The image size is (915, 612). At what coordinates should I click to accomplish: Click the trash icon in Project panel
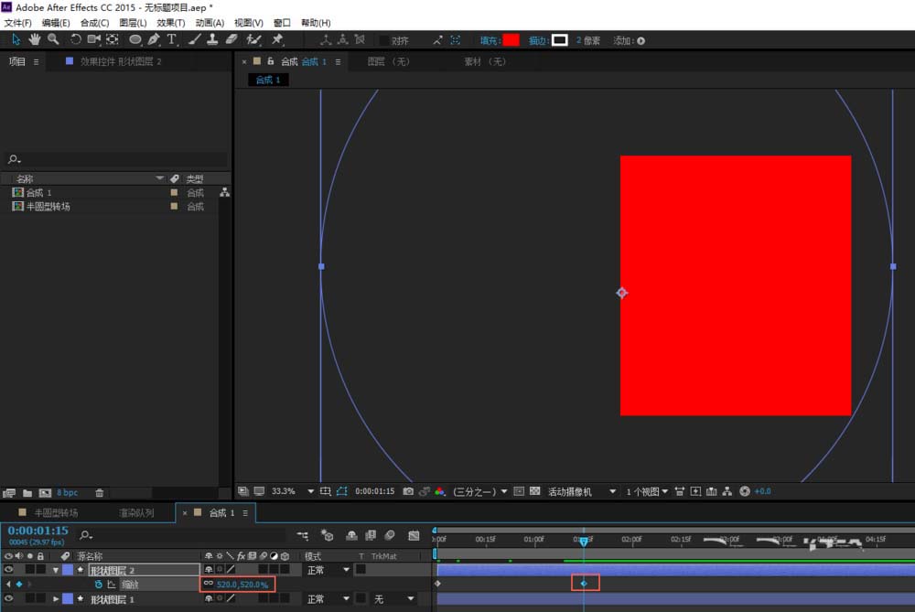click(x=100, y=493)
